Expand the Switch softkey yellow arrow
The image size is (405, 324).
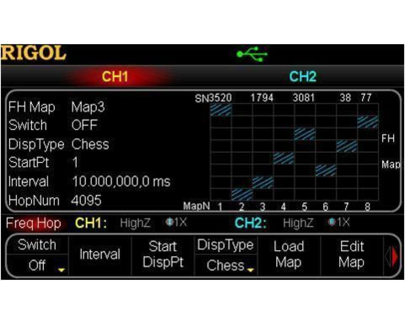(62, 270)
